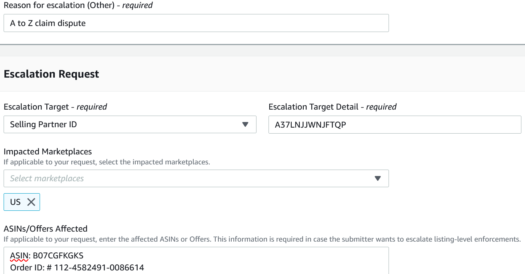Click 'A to Z claim dispute' text
Image resolution: width=525 pixels, height=274 pixels.
coord(48,23)
